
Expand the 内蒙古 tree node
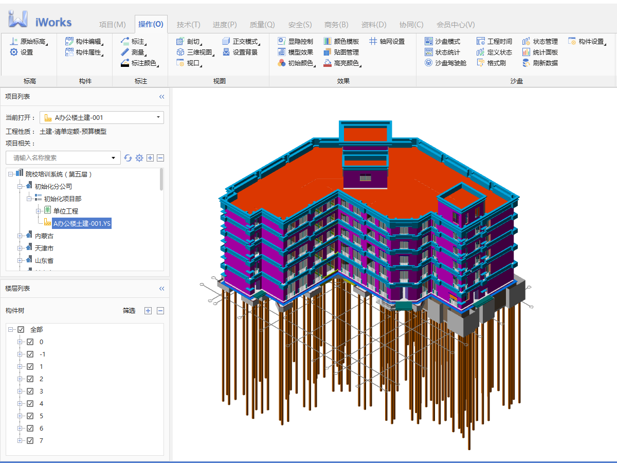click(20, 236)
